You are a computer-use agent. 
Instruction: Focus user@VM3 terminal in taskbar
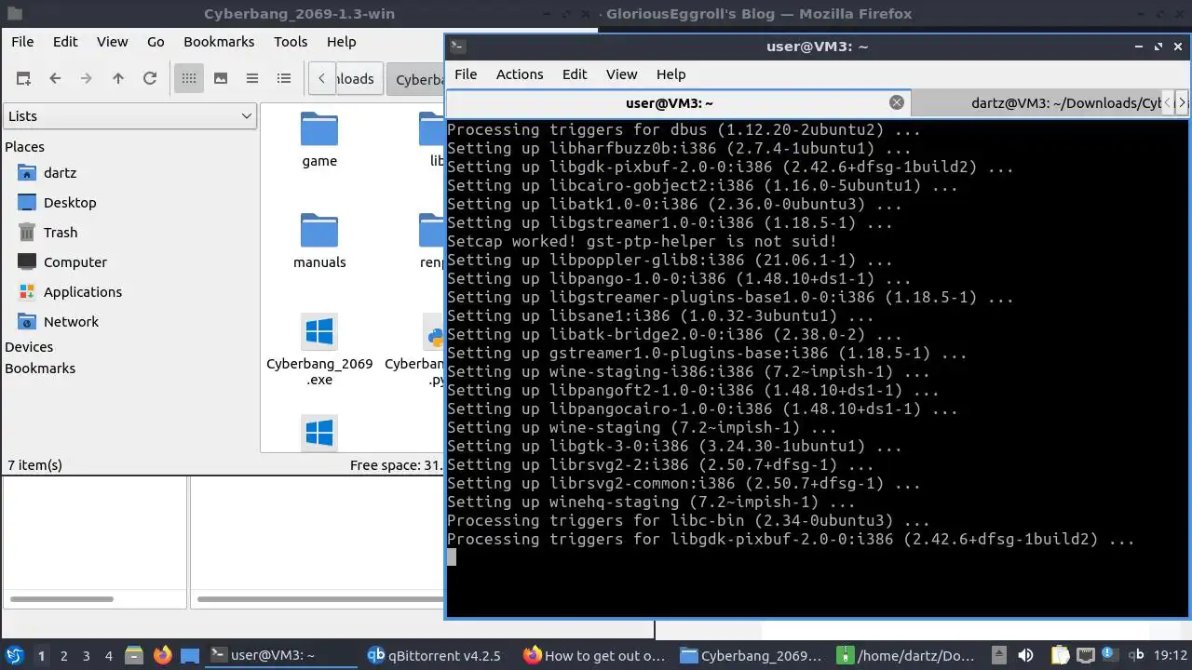282,655
